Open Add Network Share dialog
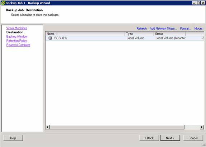The height and width of the screenshot is (147, 206). [x=163, y=29]
